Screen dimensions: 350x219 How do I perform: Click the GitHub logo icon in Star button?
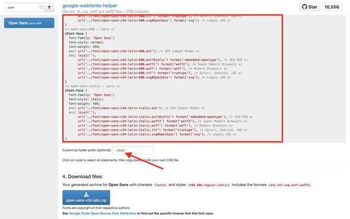click(x=304, y=7)
